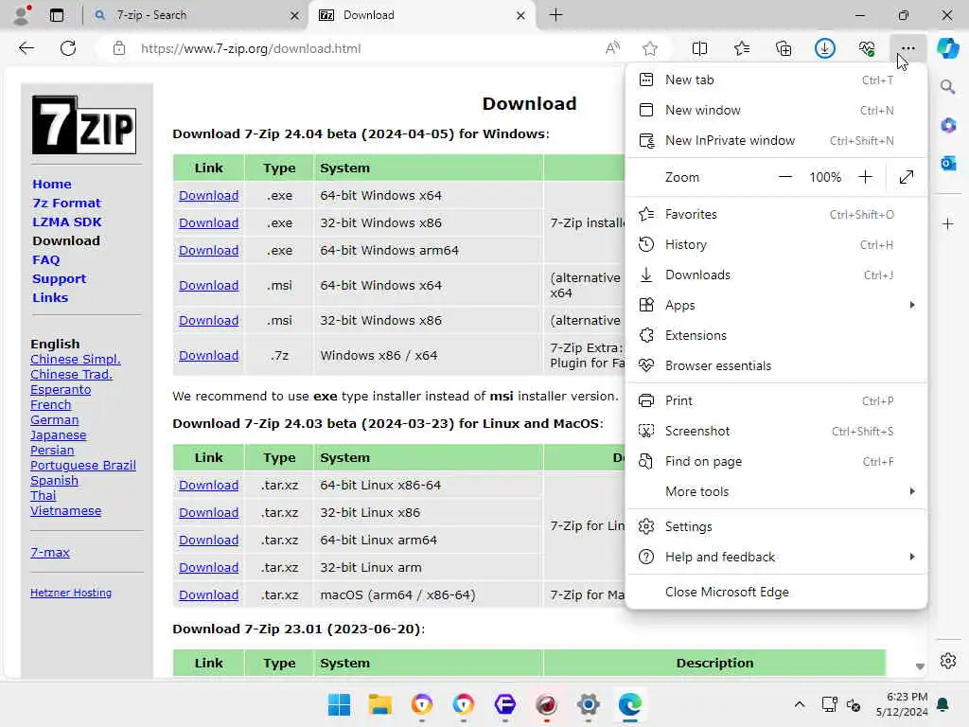The width and height of the screenshot is (969, 727).
Task: Open the sidebar settings gear icon
Action: point(948,661)
